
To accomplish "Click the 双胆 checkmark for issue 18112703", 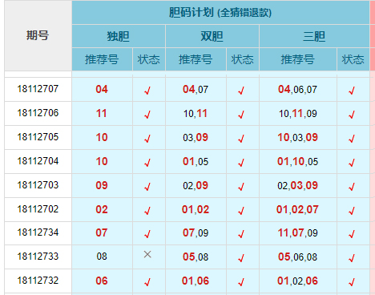I will click(x=241, y=187).
